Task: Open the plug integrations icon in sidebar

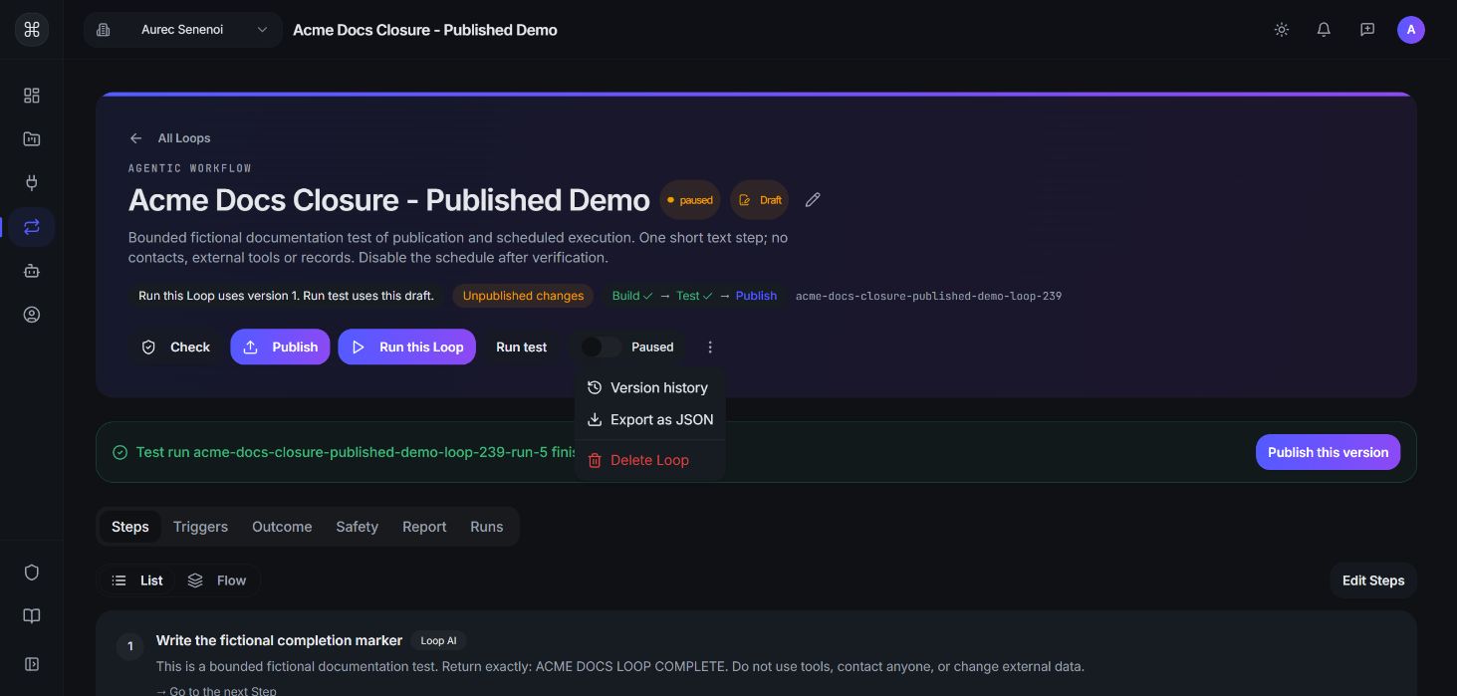Action: pos(32,183)
